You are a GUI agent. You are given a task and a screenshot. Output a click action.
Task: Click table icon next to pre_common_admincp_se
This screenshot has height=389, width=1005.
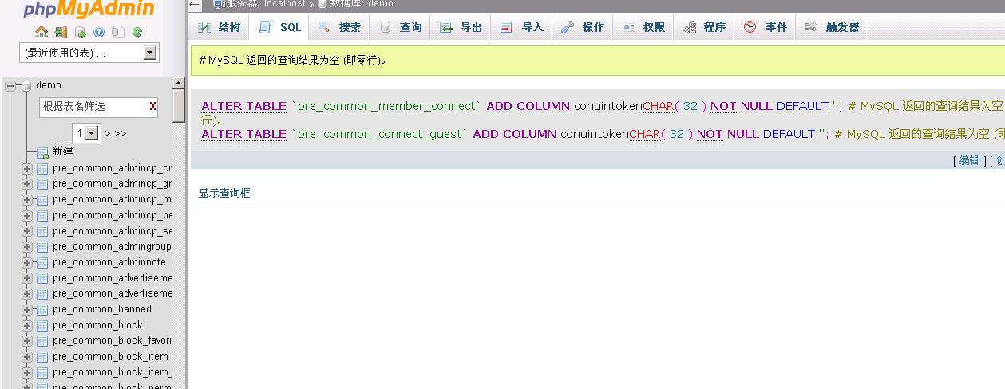point(42,231)
